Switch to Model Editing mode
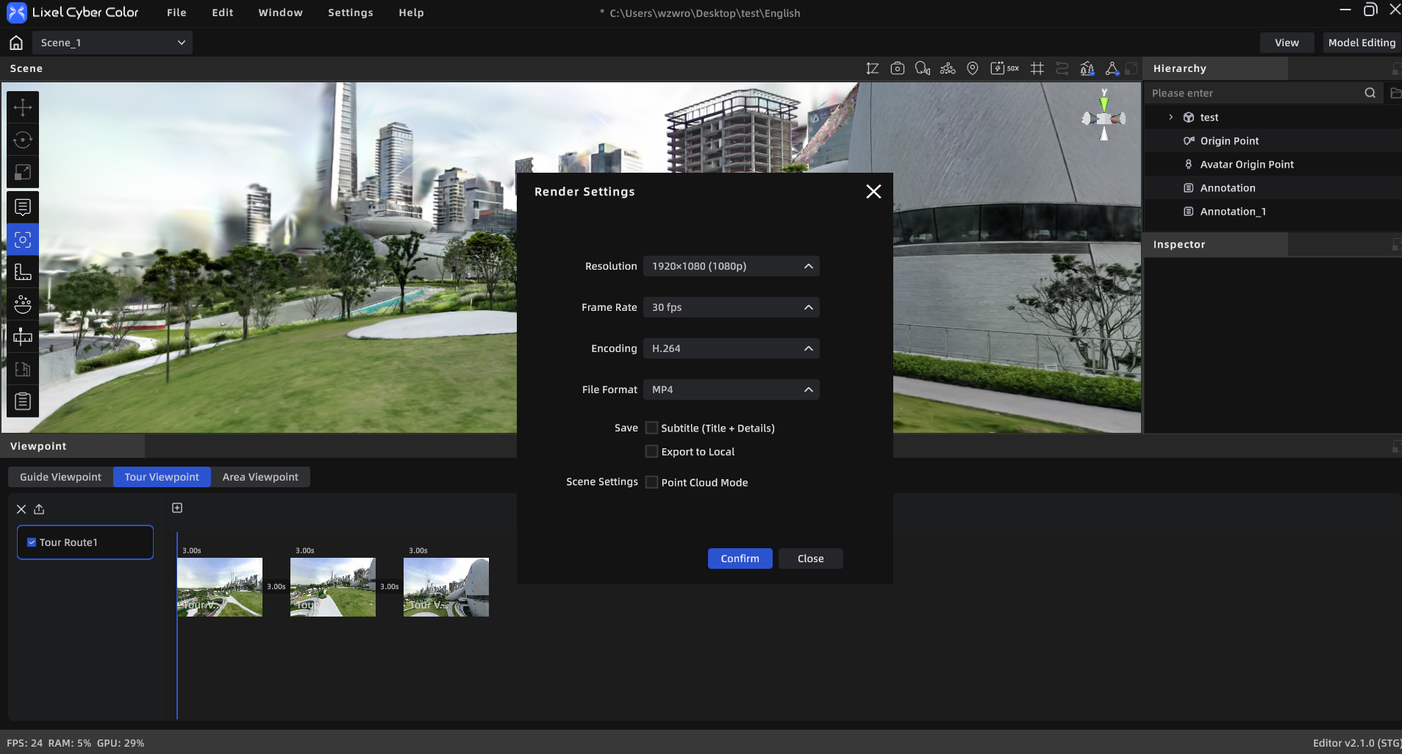Screen dimensions: 1402x754 click(x=1362, y=43)
